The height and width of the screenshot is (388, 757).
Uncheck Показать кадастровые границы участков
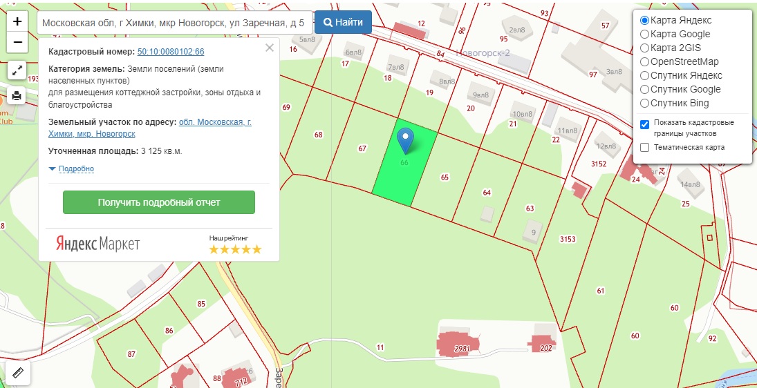645,124
